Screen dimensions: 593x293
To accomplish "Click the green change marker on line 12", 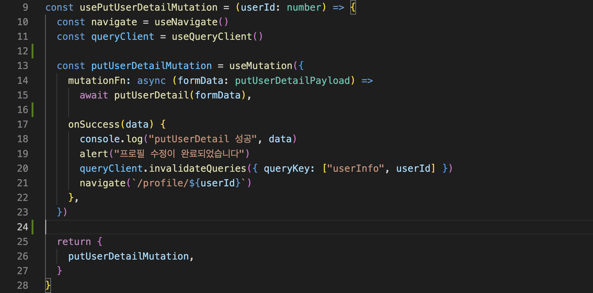I will coord(33,51).
